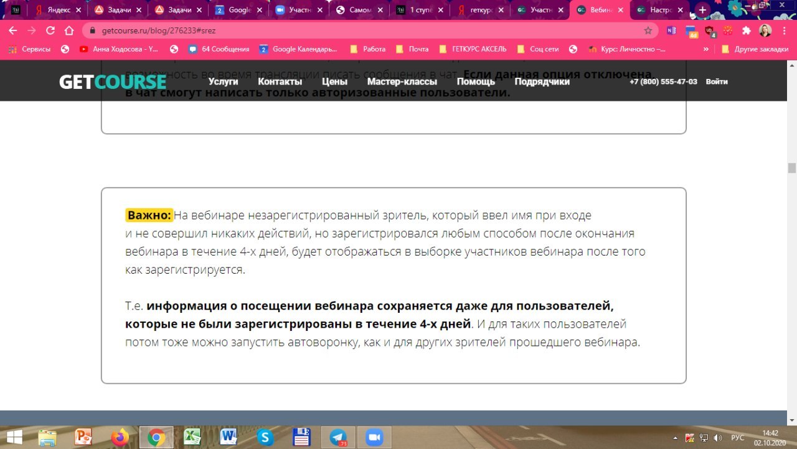Open the Работа bookmarks folder
The image size is (797, 449).
click(368, 49)
